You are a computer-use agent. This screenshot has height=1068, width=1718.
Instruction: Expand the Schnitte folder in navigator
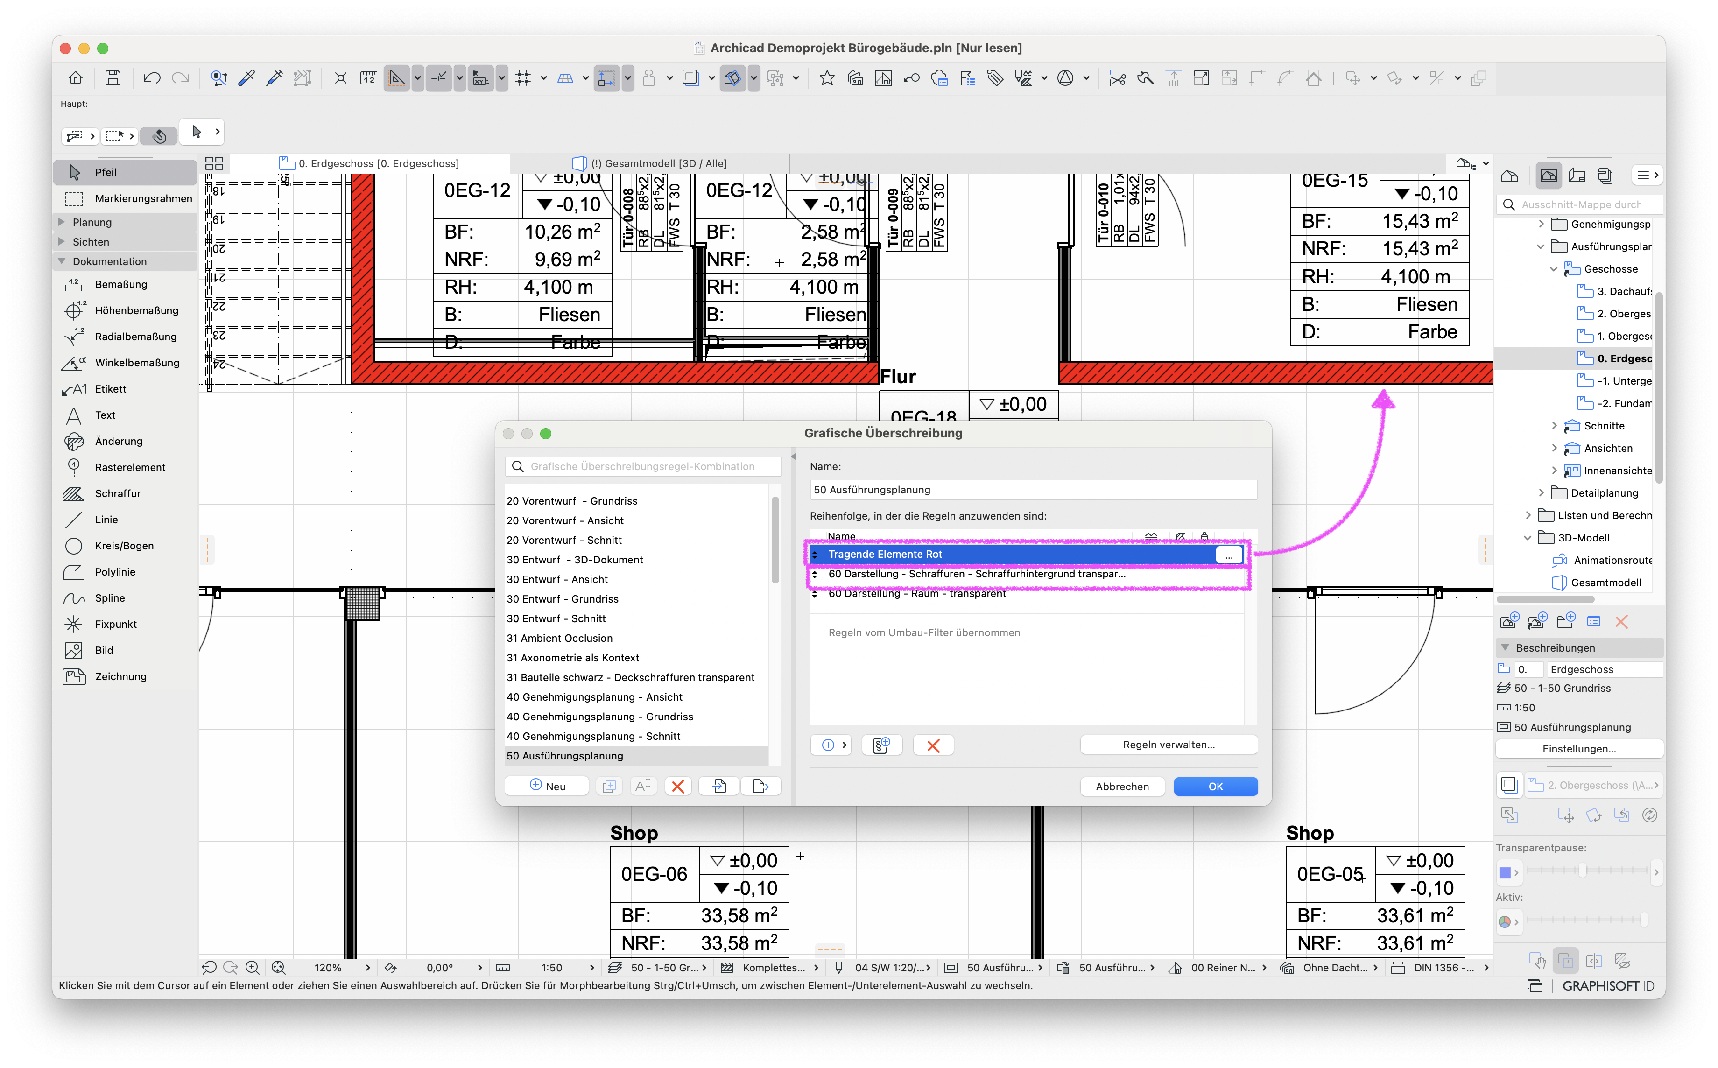tap(1554, 426)
